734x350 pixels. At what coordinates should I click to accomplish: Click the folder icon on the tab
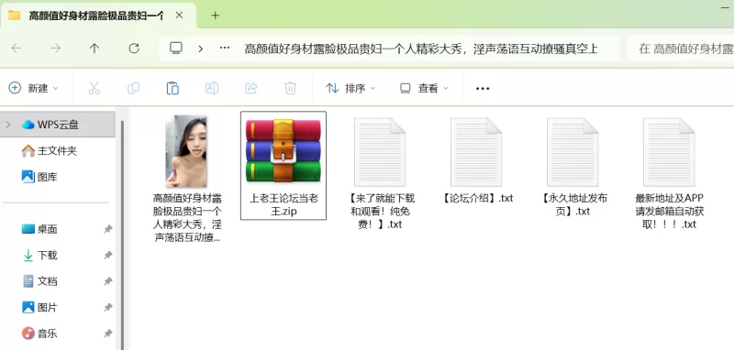pos(15,16)
